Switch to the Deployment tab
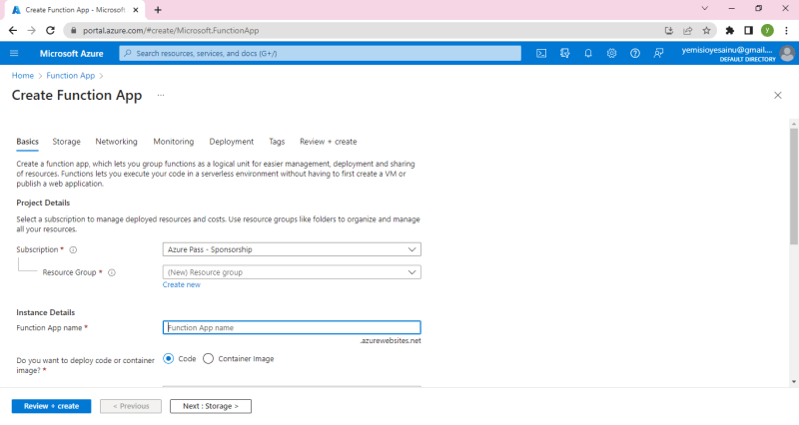The image size is (799, 425). point(232,142)
